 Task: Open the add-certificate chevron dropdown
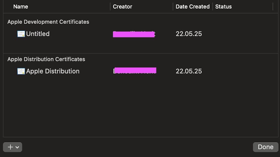click(x=17, y=147)
